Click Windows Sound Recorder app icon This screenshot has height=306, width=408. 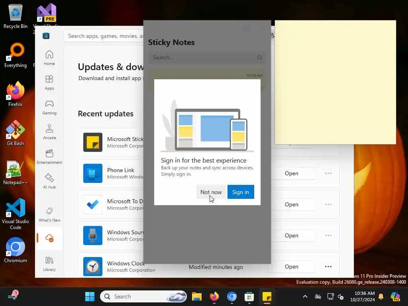tap(92, 235)
